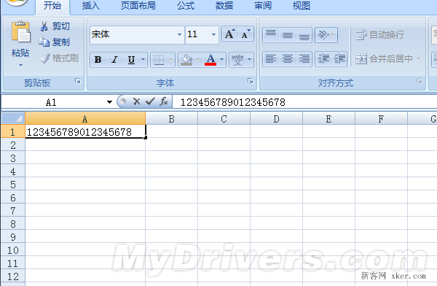This screenshot has height=286, width=437.
Task: Align text to middle of cell
Action: pyautogui.click(x=288, y=35)
